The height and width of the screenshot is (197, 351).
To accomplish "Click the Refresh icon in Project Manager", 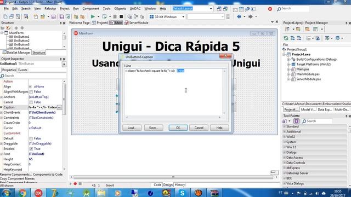I will [x=286, y=38].
